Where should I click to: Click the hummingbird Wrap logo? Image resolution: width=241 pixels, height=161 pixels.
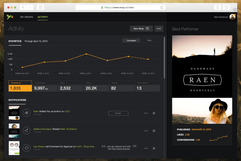10,17
